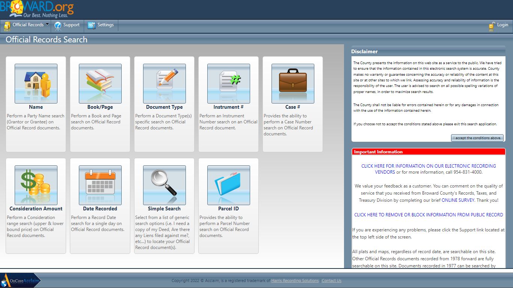Screen dimensions: 513x288
Task: Click the Login padlock icon
Action: pos(492,26)
